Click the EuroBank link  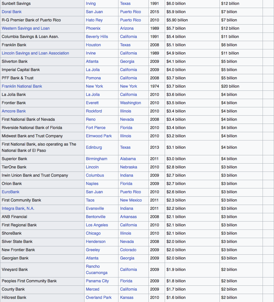pos(11,192)
